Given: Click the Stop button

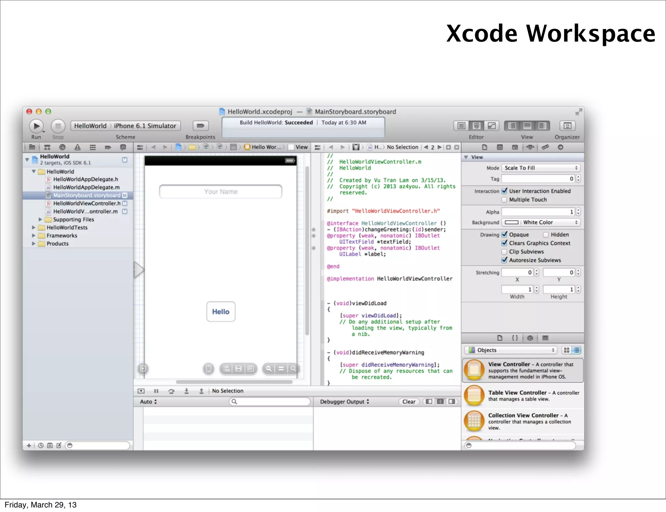Looking at the screenshot, I should (x=58, y=126).
